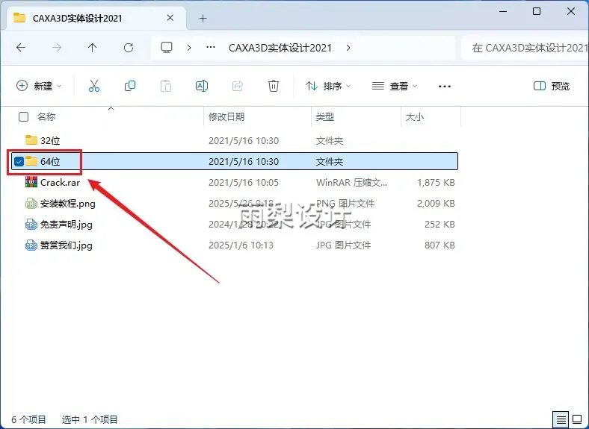Click the date 2025/1/6 10:13
589x429 pixels.
(x=241, y=245)
